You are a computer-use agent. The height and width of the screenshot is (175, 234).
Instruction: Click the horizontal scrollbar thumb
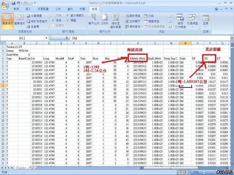(171, 168)
